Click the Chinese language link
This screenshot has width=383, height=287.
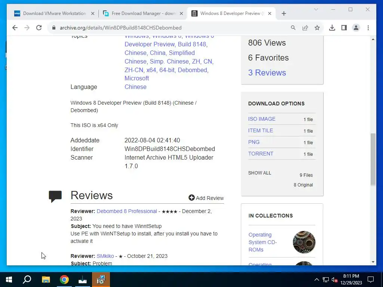(135, 87)
